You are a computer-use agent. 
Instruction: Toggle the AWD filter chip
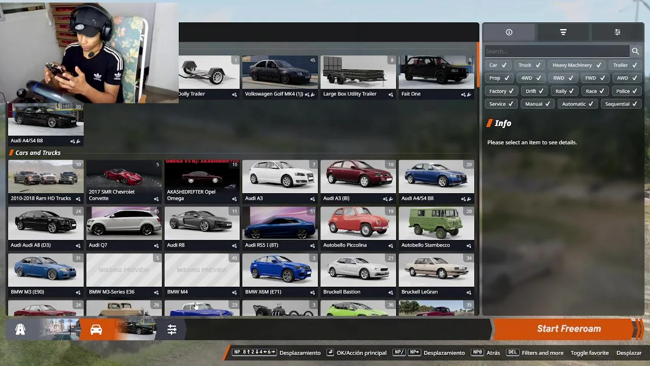pos(627,78)
